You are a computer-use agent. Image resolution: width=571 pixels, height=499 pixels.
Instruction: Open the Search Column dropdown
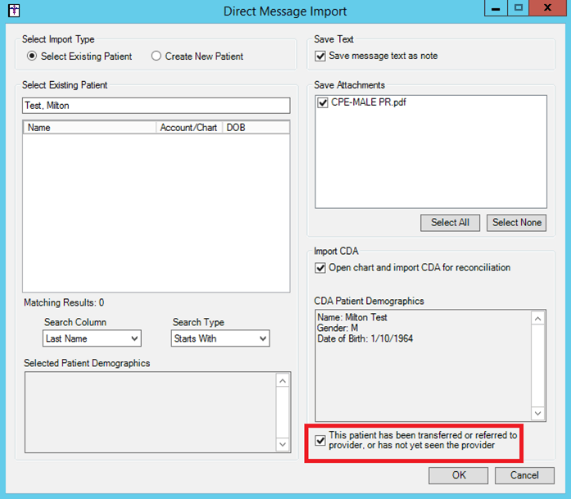pos(92,338)
